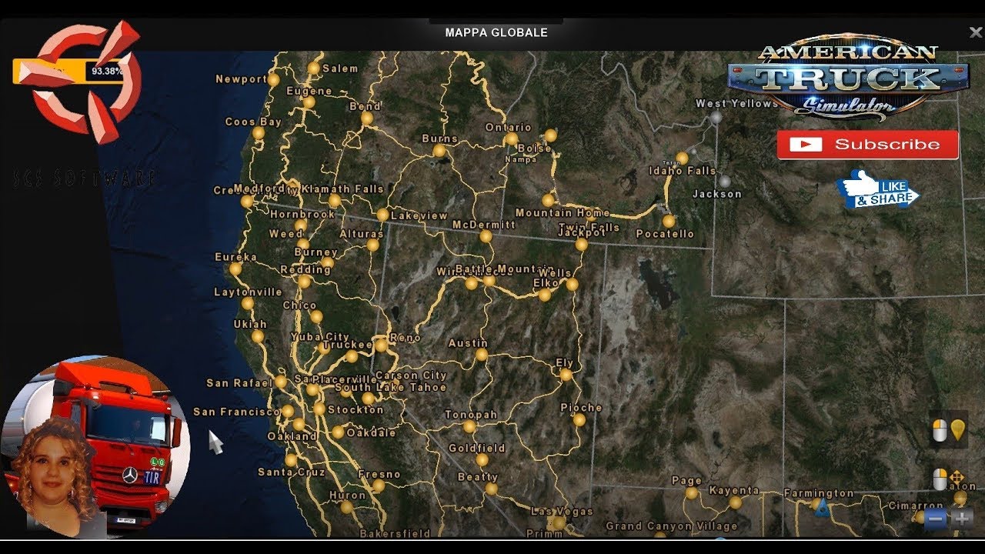The height and width of the screenshot is (554, 985).
Task: Click the Like & Share thumbs-up badge
Action: (x=877, y=189)
